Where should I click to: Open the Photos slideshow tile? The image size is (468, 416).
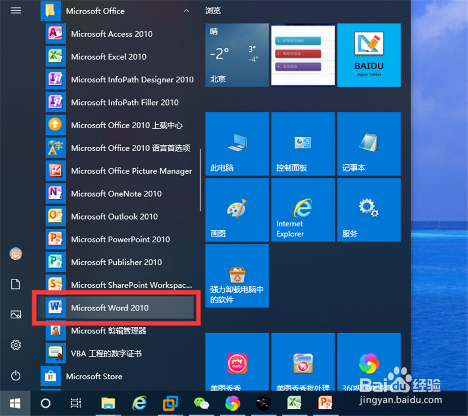click(x=303, y=55)
